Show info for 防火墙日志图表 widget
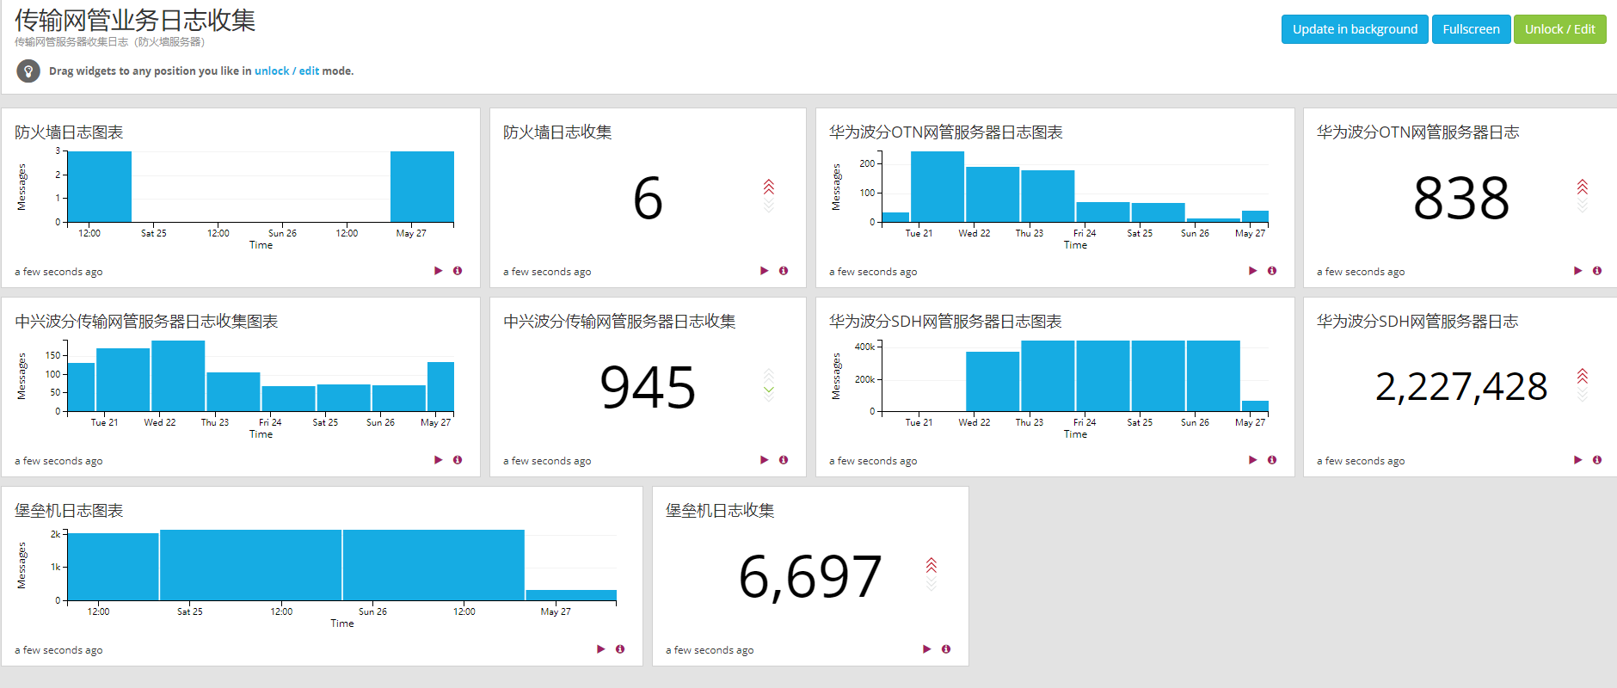The image size is (1617, 688). 458,271
